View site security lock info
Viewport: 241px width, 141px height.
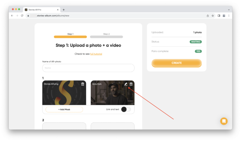click(28, 16)
